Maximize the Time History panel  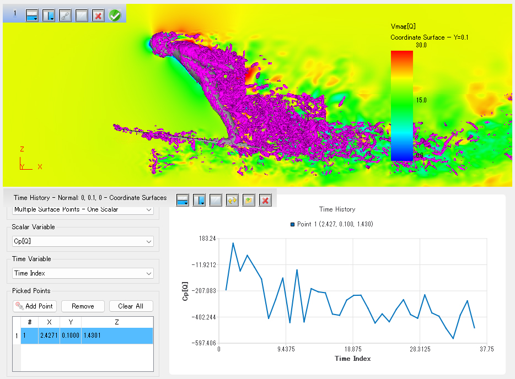pos(216,200)
